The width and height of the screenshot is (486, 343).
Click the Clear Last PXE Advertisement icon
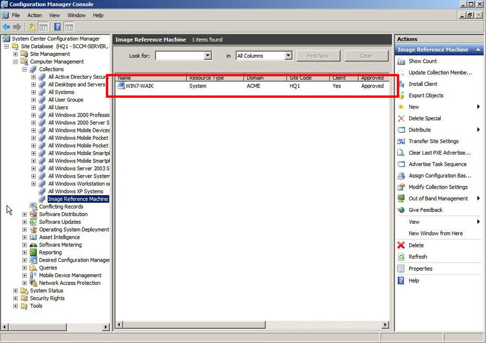[401, 153]
